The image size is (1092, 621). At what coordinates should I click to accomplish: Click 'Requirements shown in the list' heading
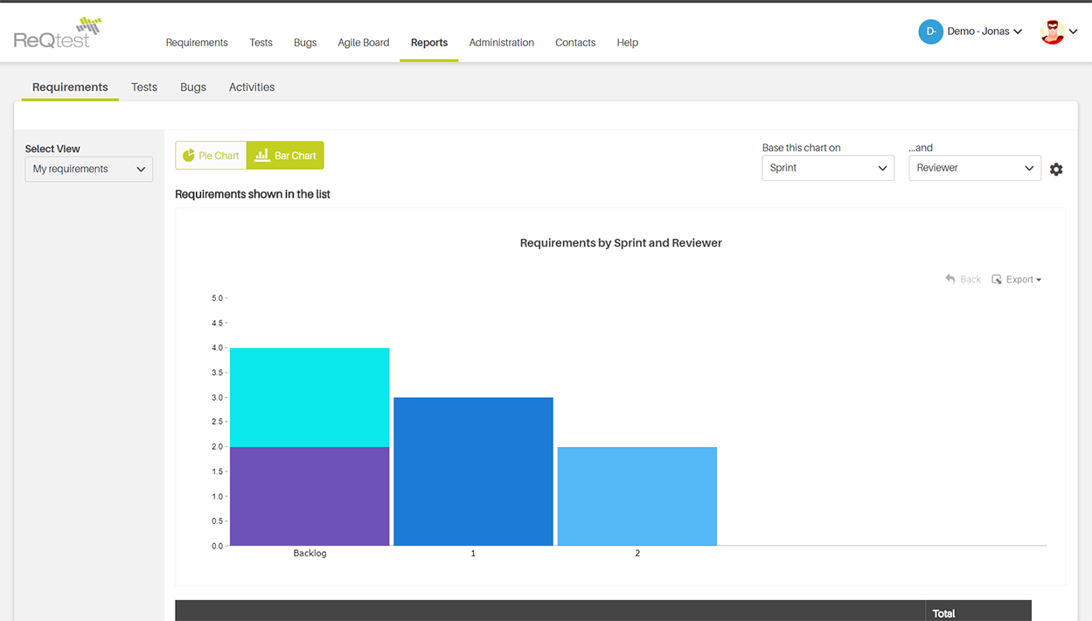click(253, 194)
